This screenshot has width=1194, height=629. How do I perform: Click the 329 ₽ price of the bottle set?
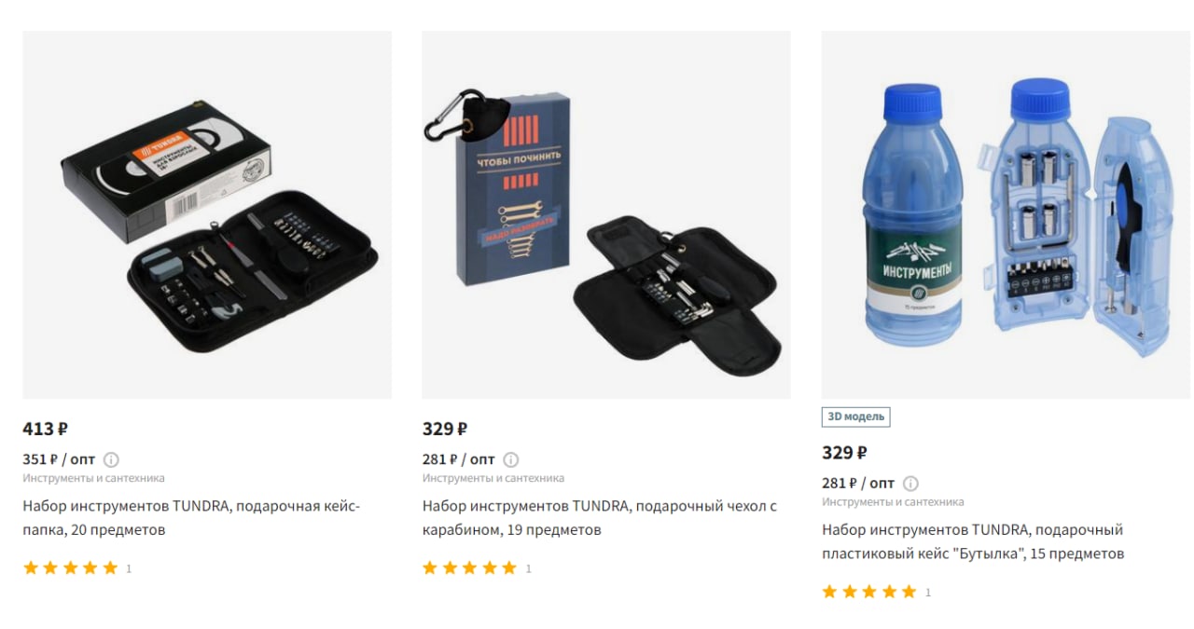tap(844, 453)
